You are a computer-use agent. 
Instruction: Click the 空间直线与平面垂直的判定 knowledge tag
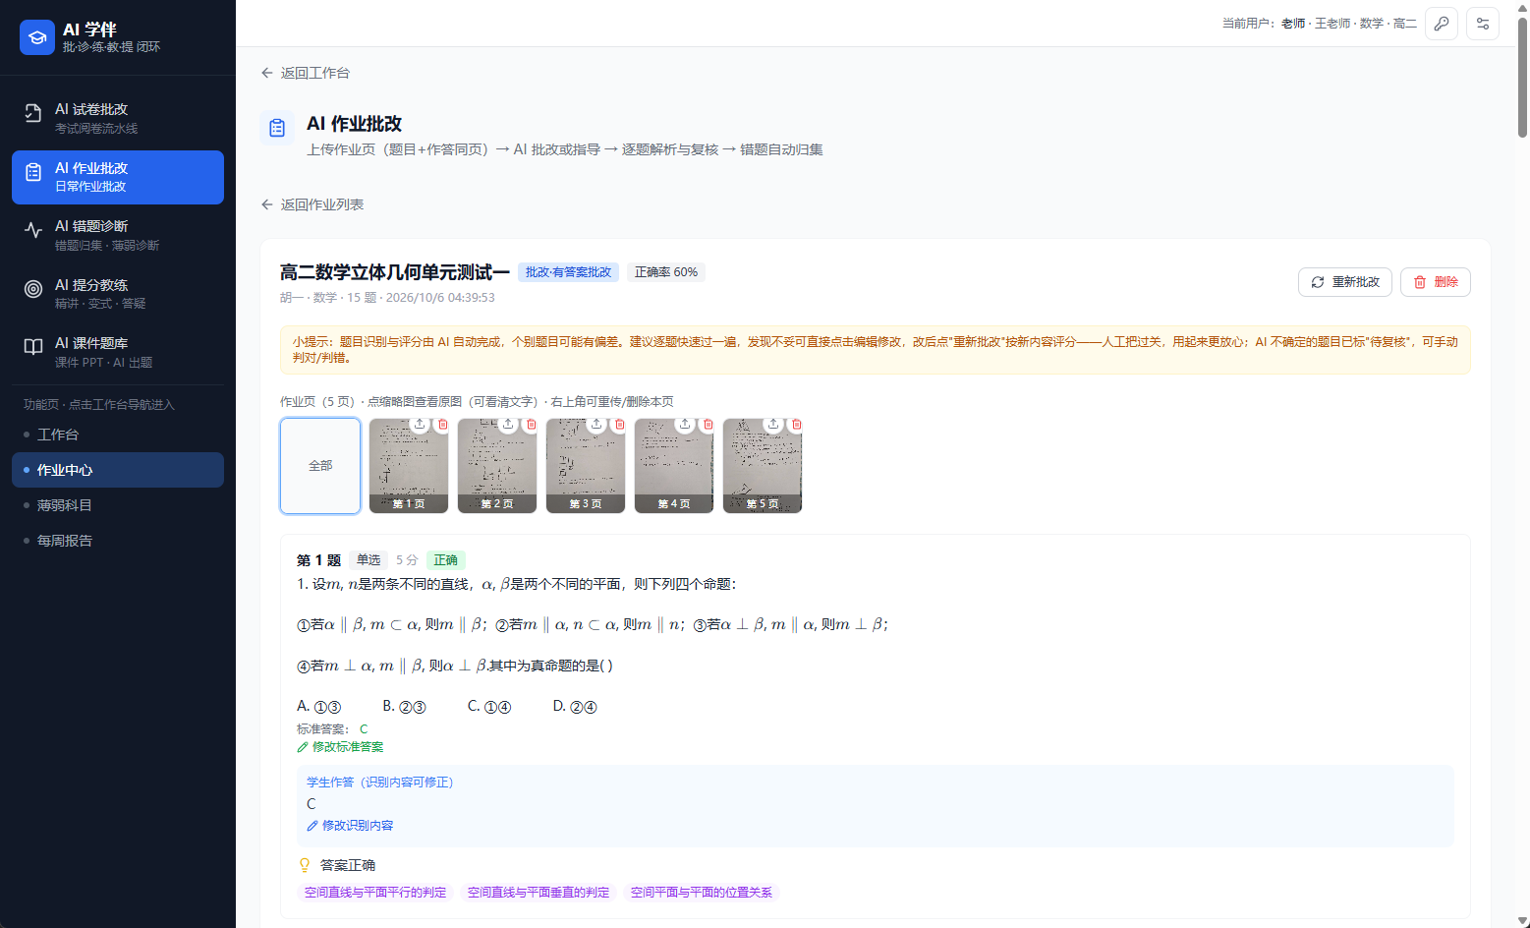[538, 893]
